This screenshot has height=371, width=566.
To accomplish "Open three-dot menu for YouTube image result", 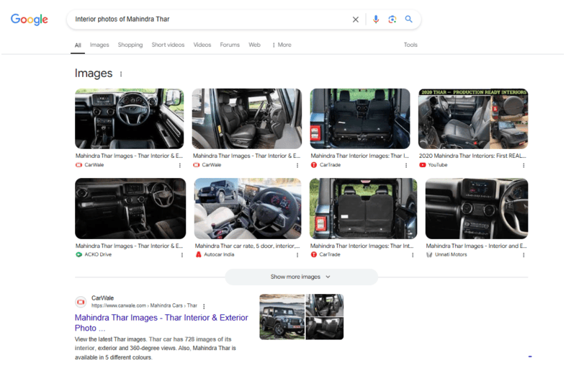I will pyautogui.click(x=524, y=165).
